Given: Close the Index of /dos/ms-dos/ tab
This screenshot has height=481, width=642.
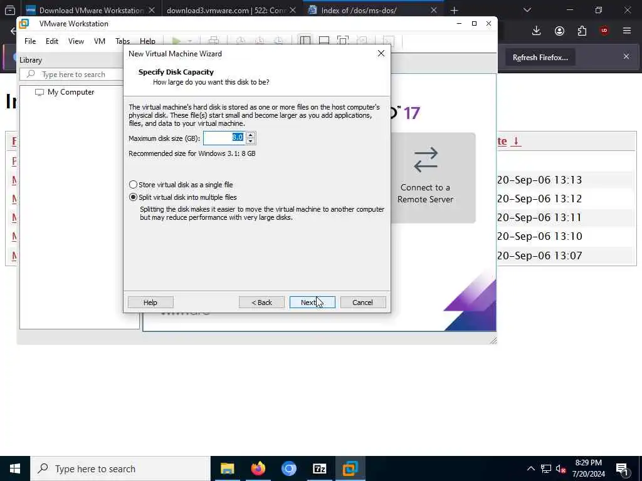Looking at the screenshot, I should [434, 10].
